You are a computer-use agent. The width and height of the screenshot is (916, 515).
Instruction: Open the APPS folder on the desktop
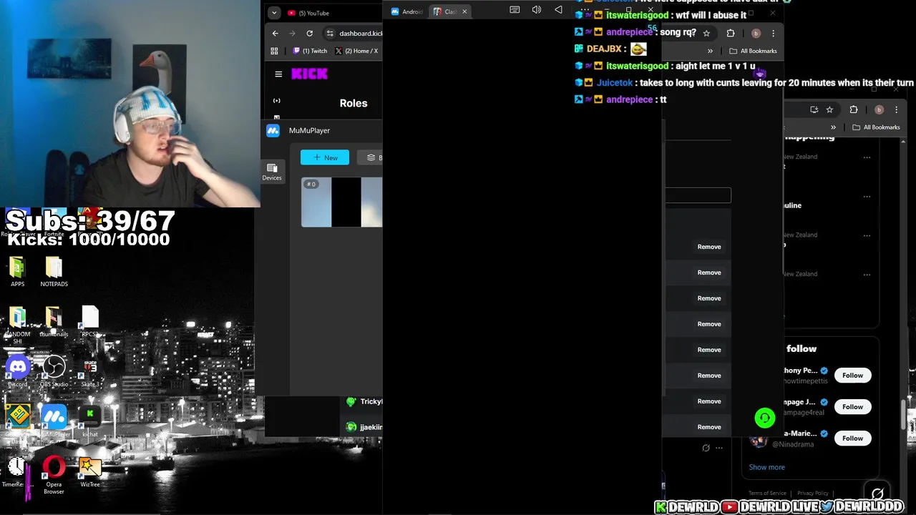17,272
